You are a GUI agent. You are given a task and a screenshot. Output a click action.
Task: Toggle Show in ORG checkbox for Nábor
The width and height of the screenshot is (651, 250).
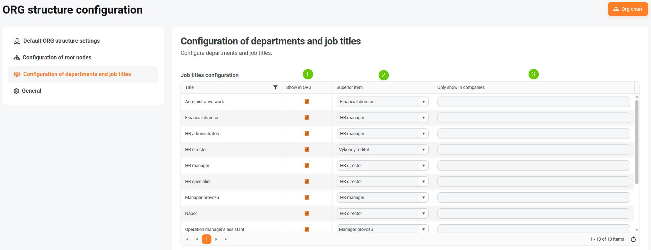(x=307, y=214)
